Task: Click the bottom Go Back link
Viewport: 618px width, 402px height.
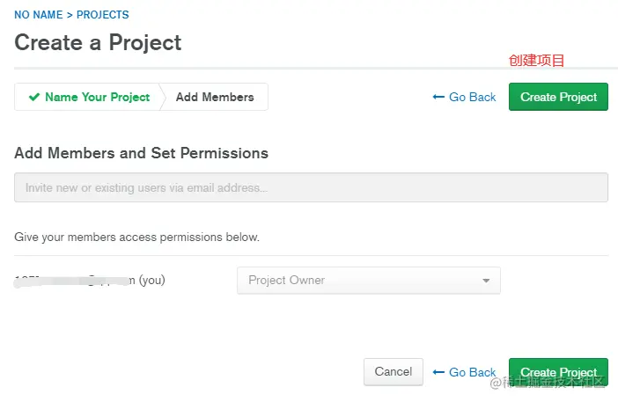Action: 472,372
